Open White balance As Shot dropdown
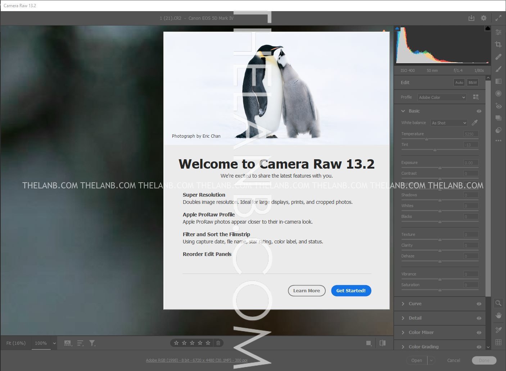 point(449,123)
